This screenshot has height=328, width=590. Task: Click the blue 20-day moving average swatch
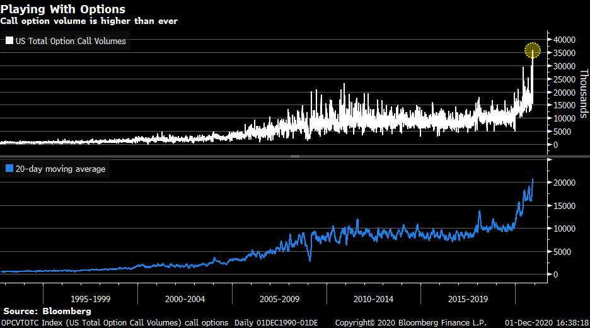pyautogui.click(x=9, y=168)
